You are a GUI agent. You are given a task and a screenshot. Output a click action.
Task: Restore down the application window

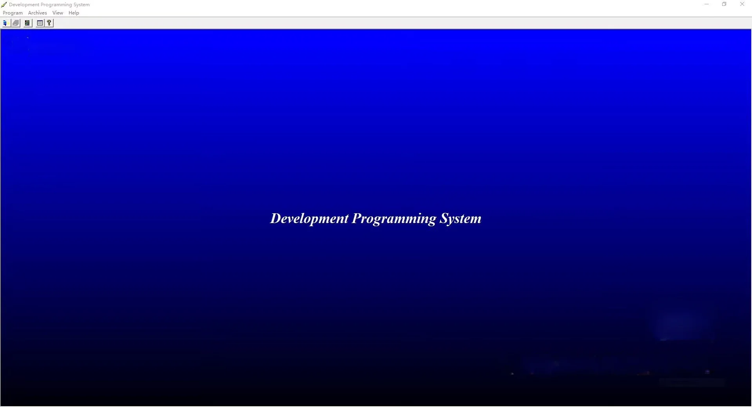724,4
